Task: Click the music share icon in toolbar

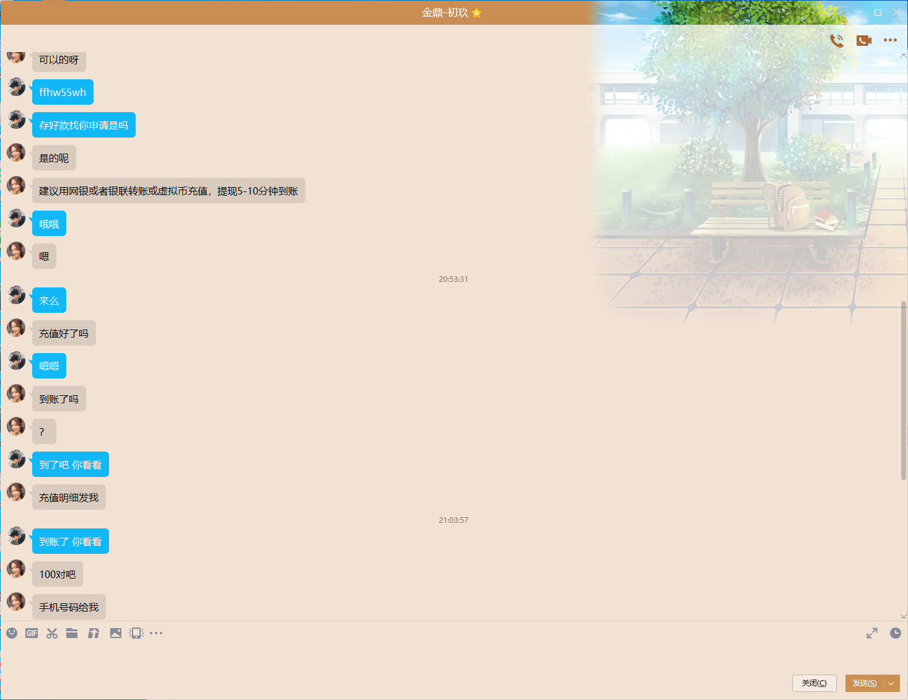Action: coord(94,633)
